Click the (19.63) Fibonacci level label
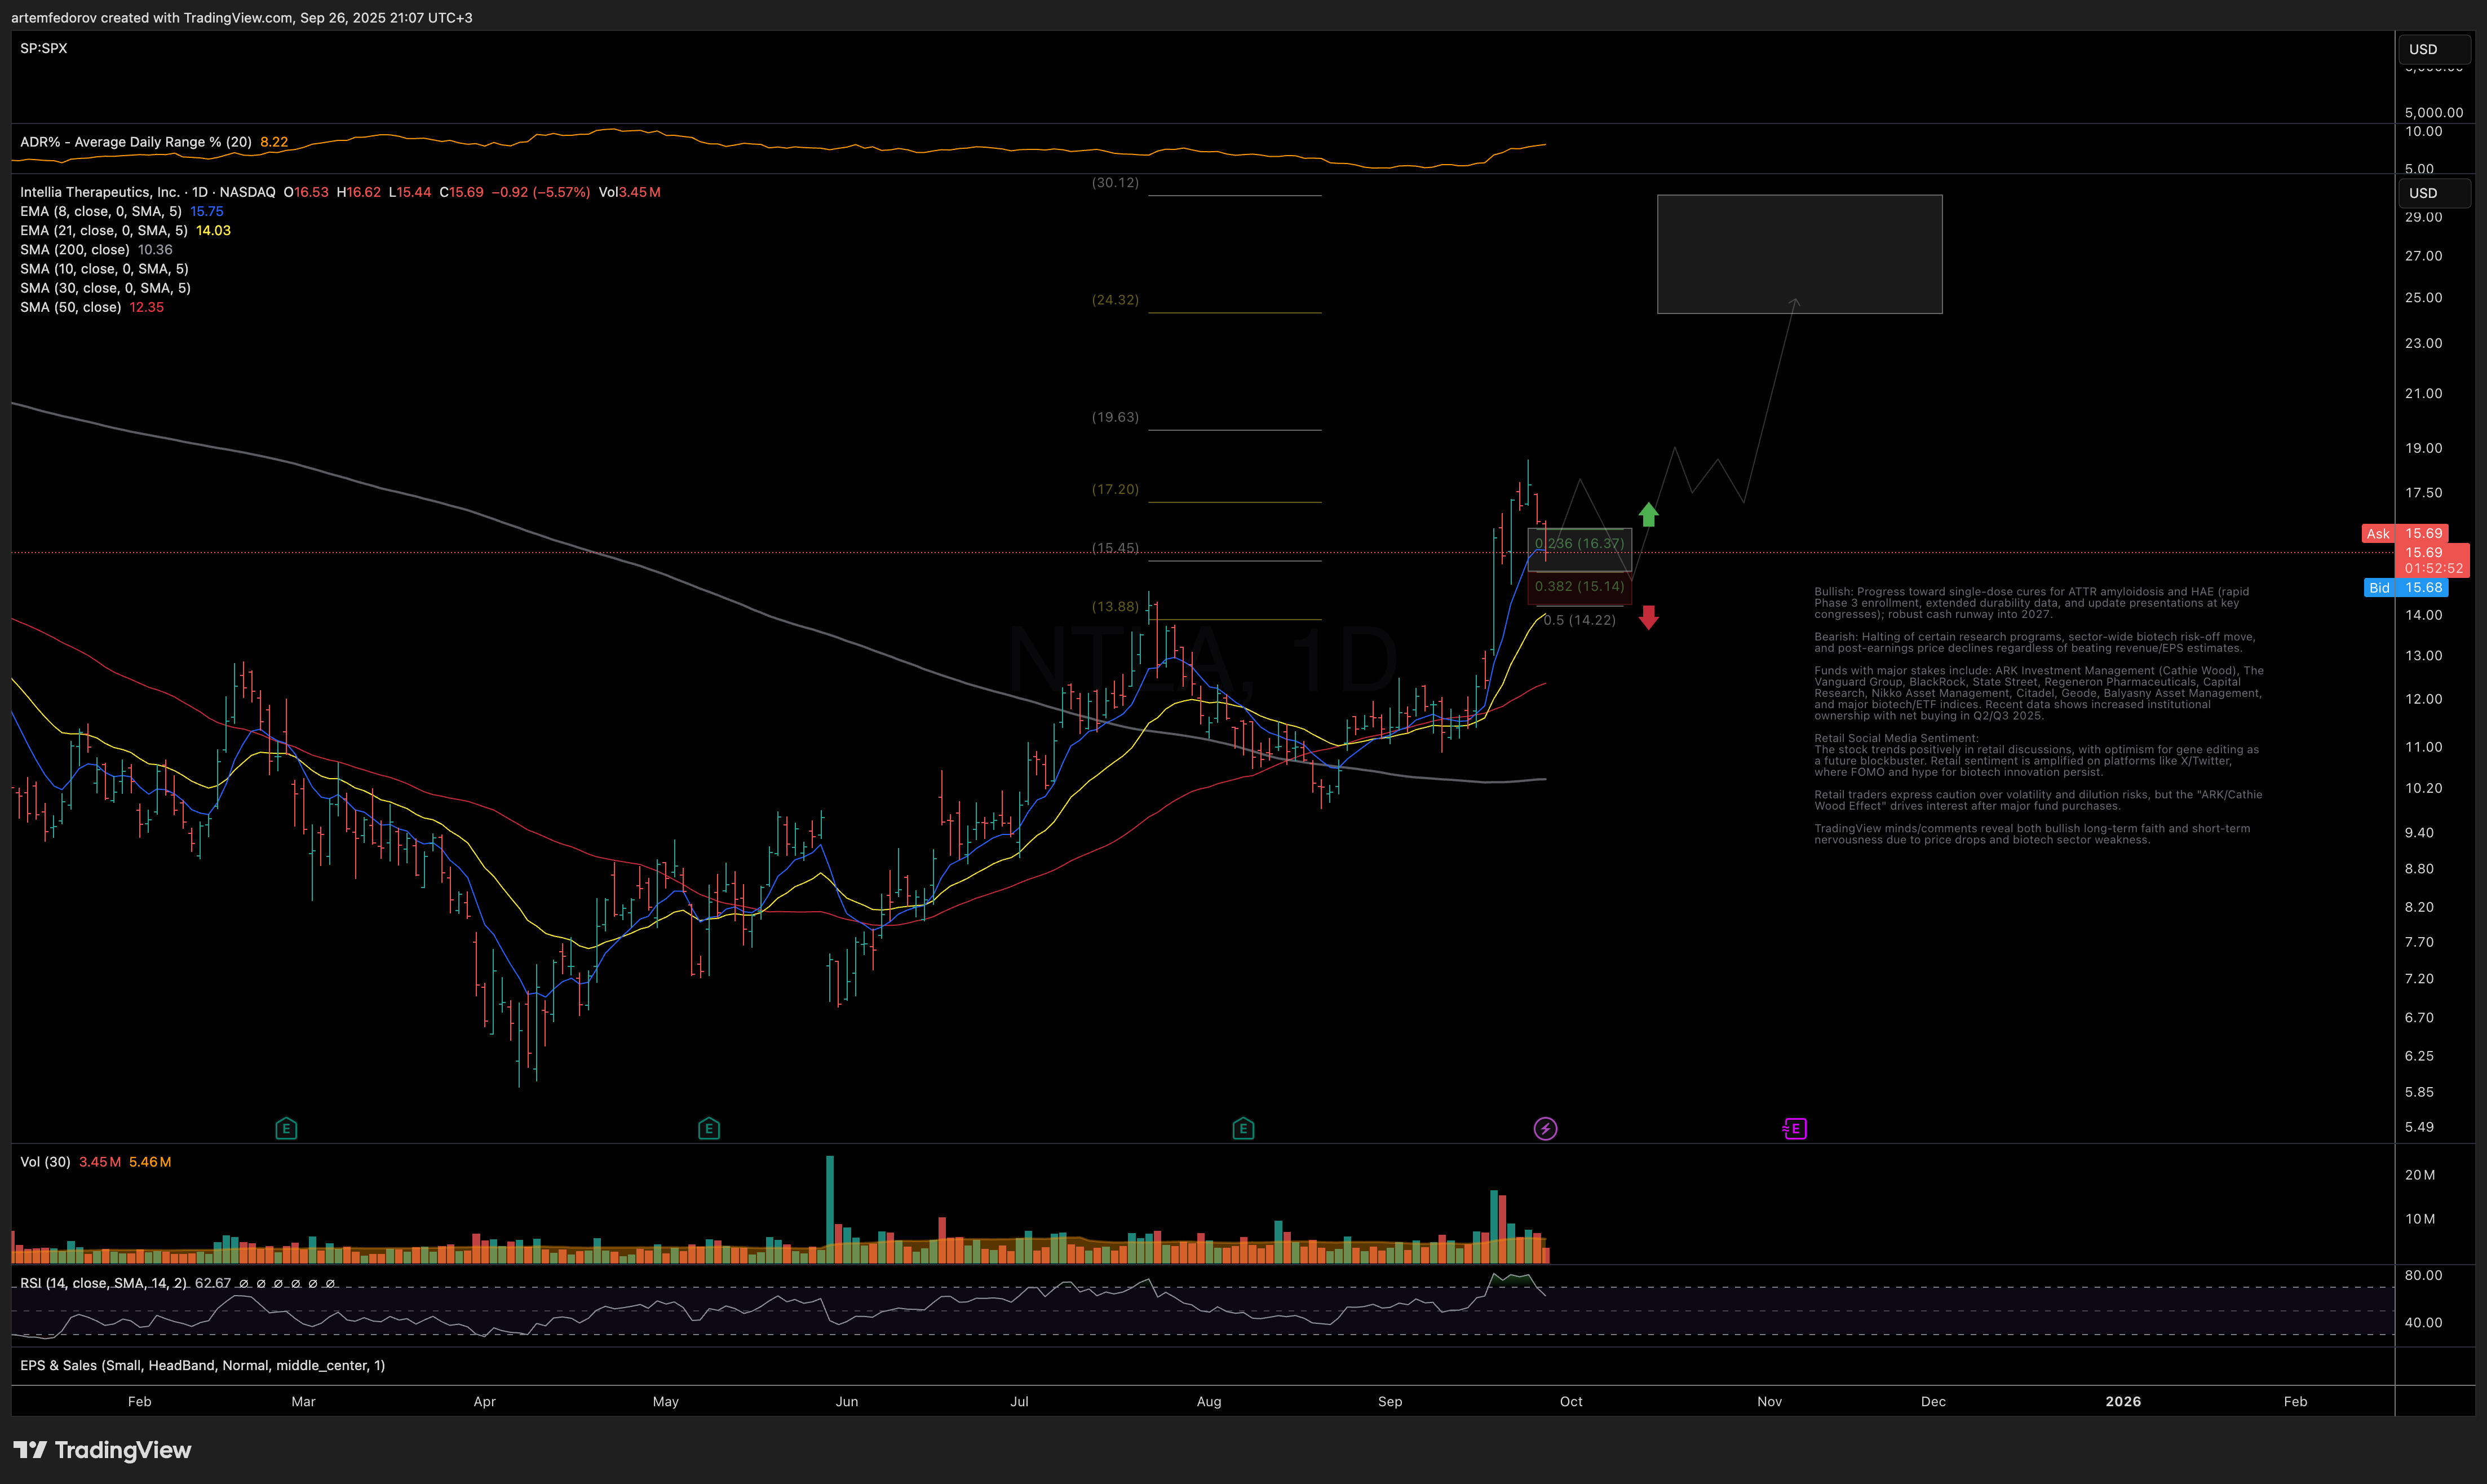2487x1484 pixels. (x=1114, y=417)
